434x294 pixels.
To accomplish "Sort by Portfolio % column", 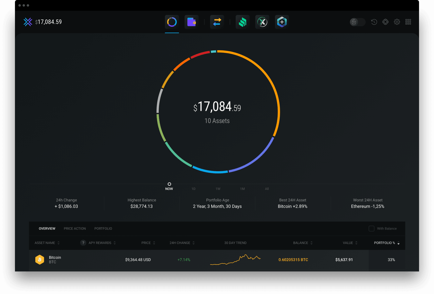I will (387, 243).
